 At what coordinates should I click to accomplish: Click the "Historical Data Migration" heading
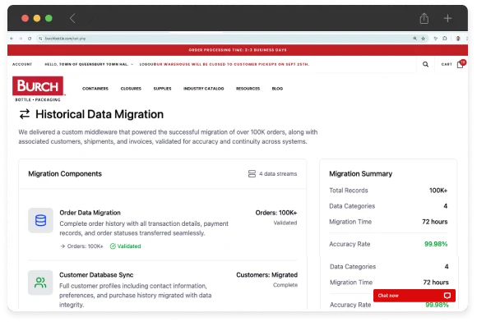[100, 114]
